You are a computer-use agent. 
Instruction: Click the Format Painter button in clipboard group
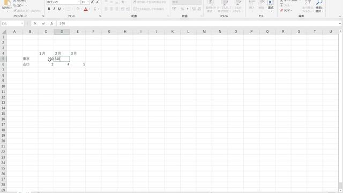(x=27, y=11)
